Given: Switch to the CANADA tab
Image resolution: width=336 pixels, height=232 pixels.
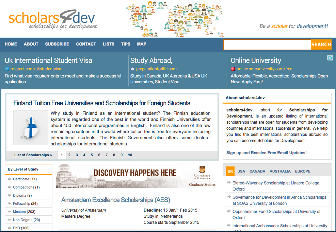Looking at the screenshot, I should click(257, 171).
